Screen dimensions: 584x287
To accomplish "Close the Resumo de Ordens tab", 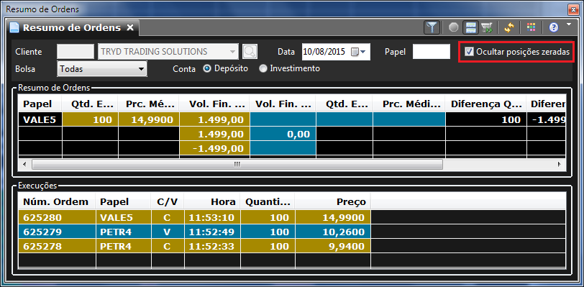I will [129, 27].
